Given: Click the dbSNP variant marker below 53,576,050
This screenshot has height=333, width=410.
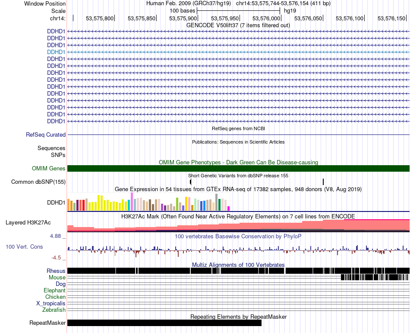Looking at the screenshot, I should tap(323, 182).
